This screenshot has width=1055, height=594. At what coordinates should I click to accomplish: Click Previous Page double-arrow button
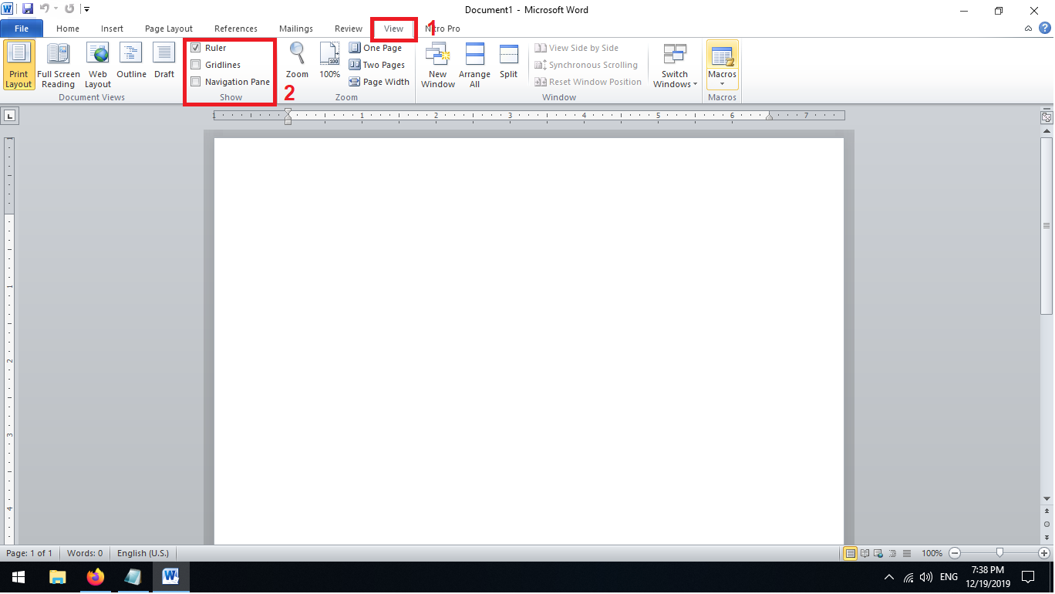point(1047,511)
